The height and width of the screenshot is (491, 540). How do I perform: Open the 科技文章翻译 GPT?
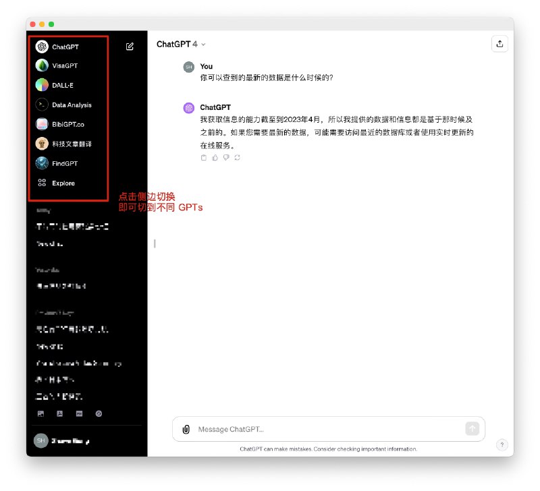click(x=63, y=144)
